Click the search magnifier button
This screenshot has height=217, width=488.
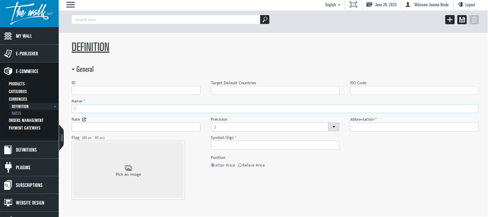point(265,19)
